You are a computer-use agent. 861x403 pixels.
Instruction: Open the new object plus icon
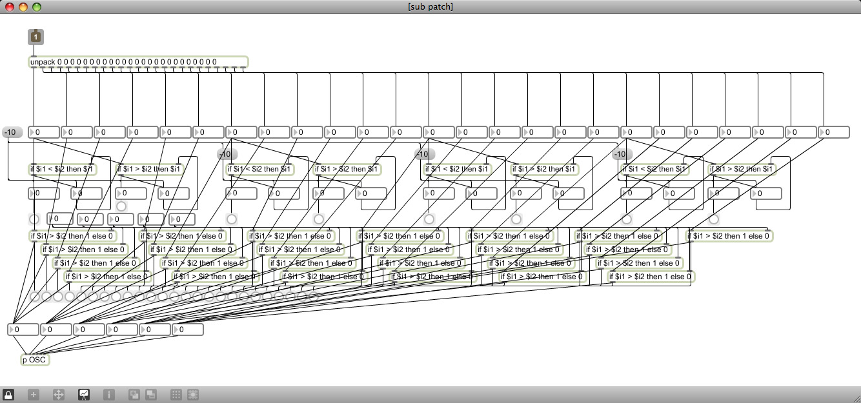pos(34,394)
